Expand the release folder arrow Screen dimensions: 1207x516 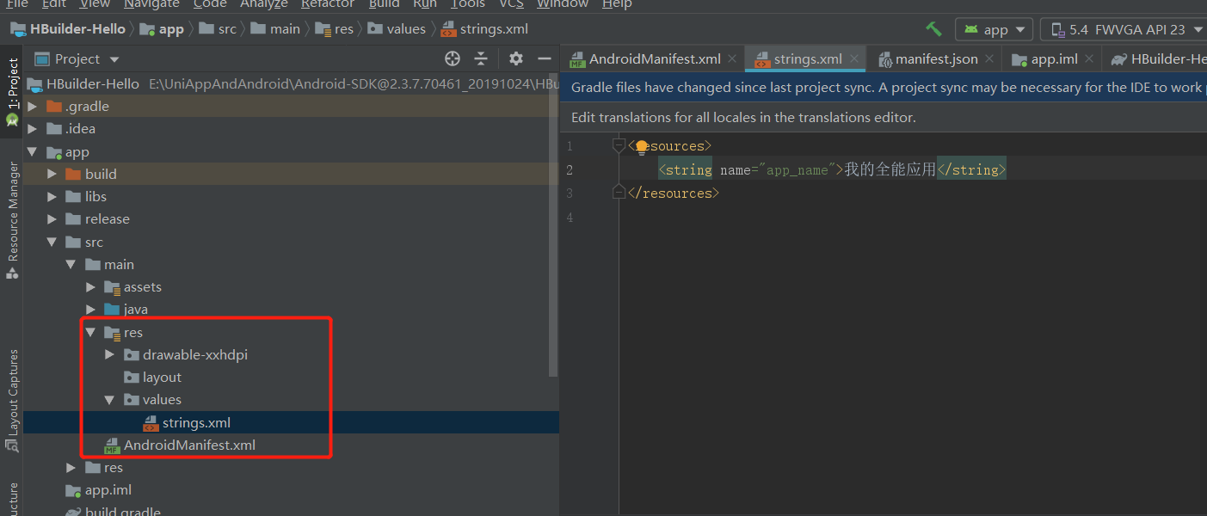click(x=52, y=219)
